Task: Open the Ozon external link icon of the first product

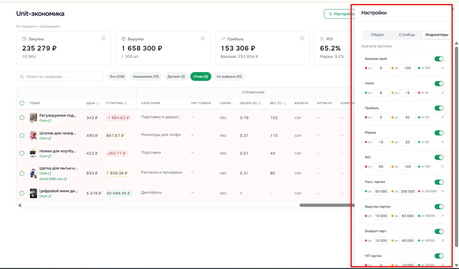Action: coord(49,121)
